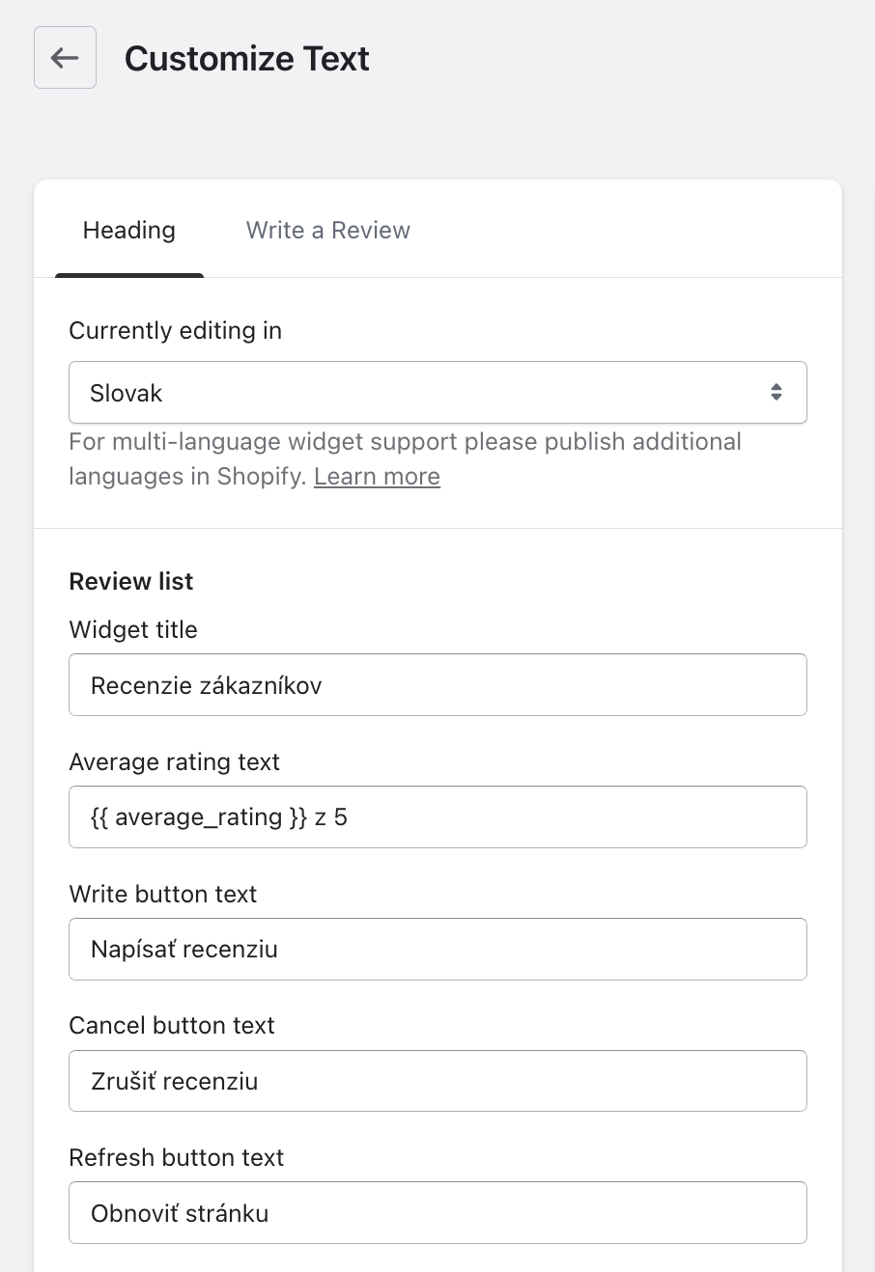The height and width of the screenshot is (1272, 875).
Task: Focus the Obnoviť stránku text field
Action: coord(437,1213)
